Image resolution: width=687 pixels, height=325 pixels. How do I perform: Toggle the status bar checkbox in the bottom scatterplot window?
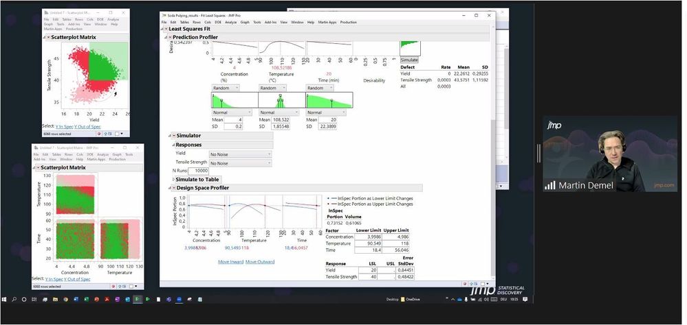click(x=131, y=287)
